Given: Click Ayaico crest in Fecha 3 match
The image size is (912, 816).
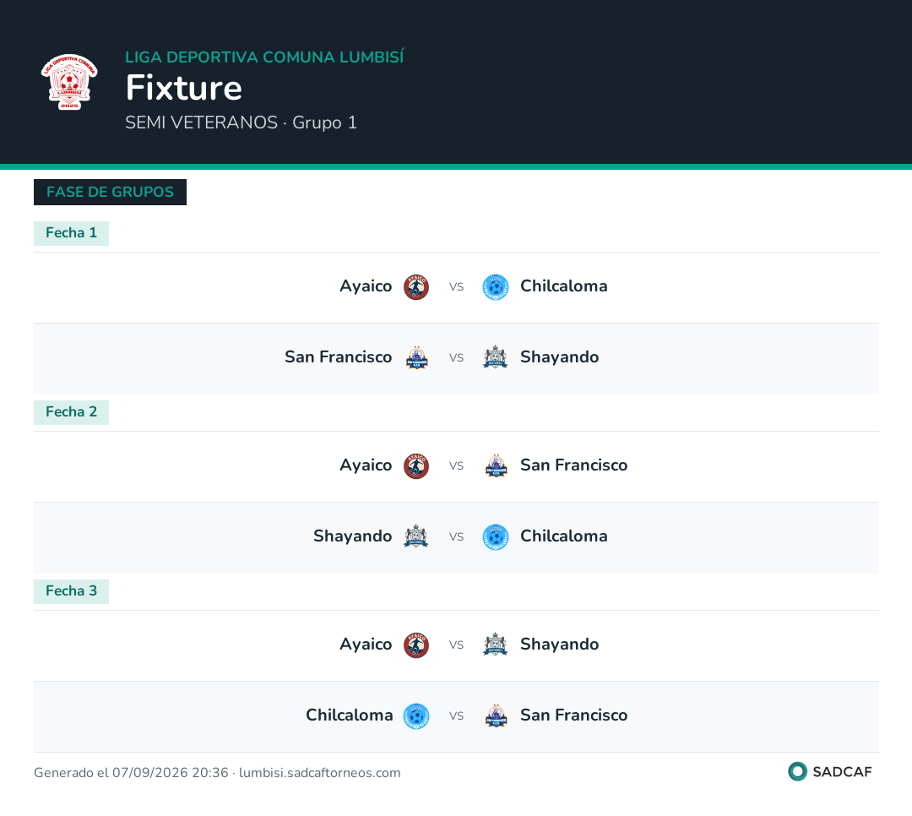Looking at the screenshot, I should (x=416, y=645).
